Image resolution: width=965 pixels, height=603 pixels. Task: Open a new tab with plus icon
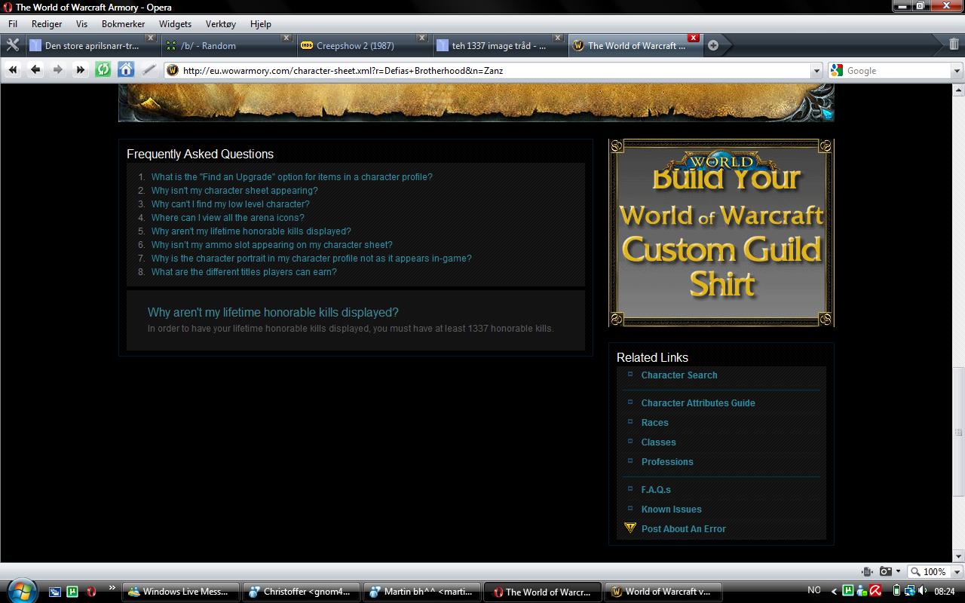[x=713, y=45]
